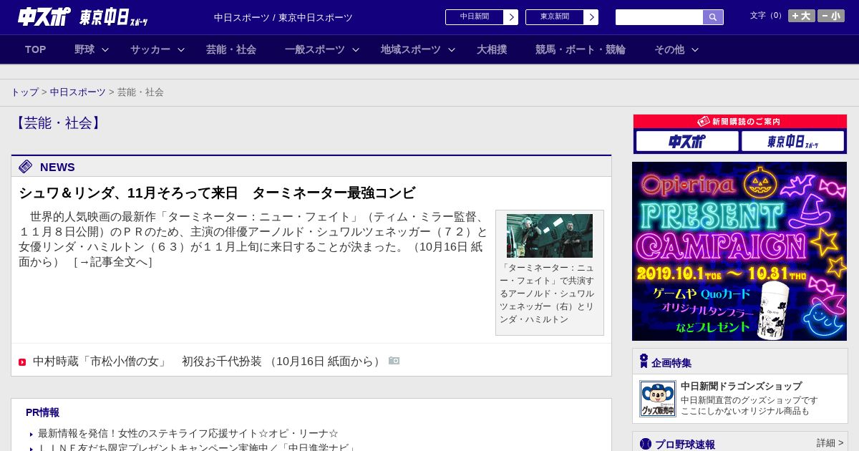Open the Terminator article thumbnail photo

(x=550, y=236)
